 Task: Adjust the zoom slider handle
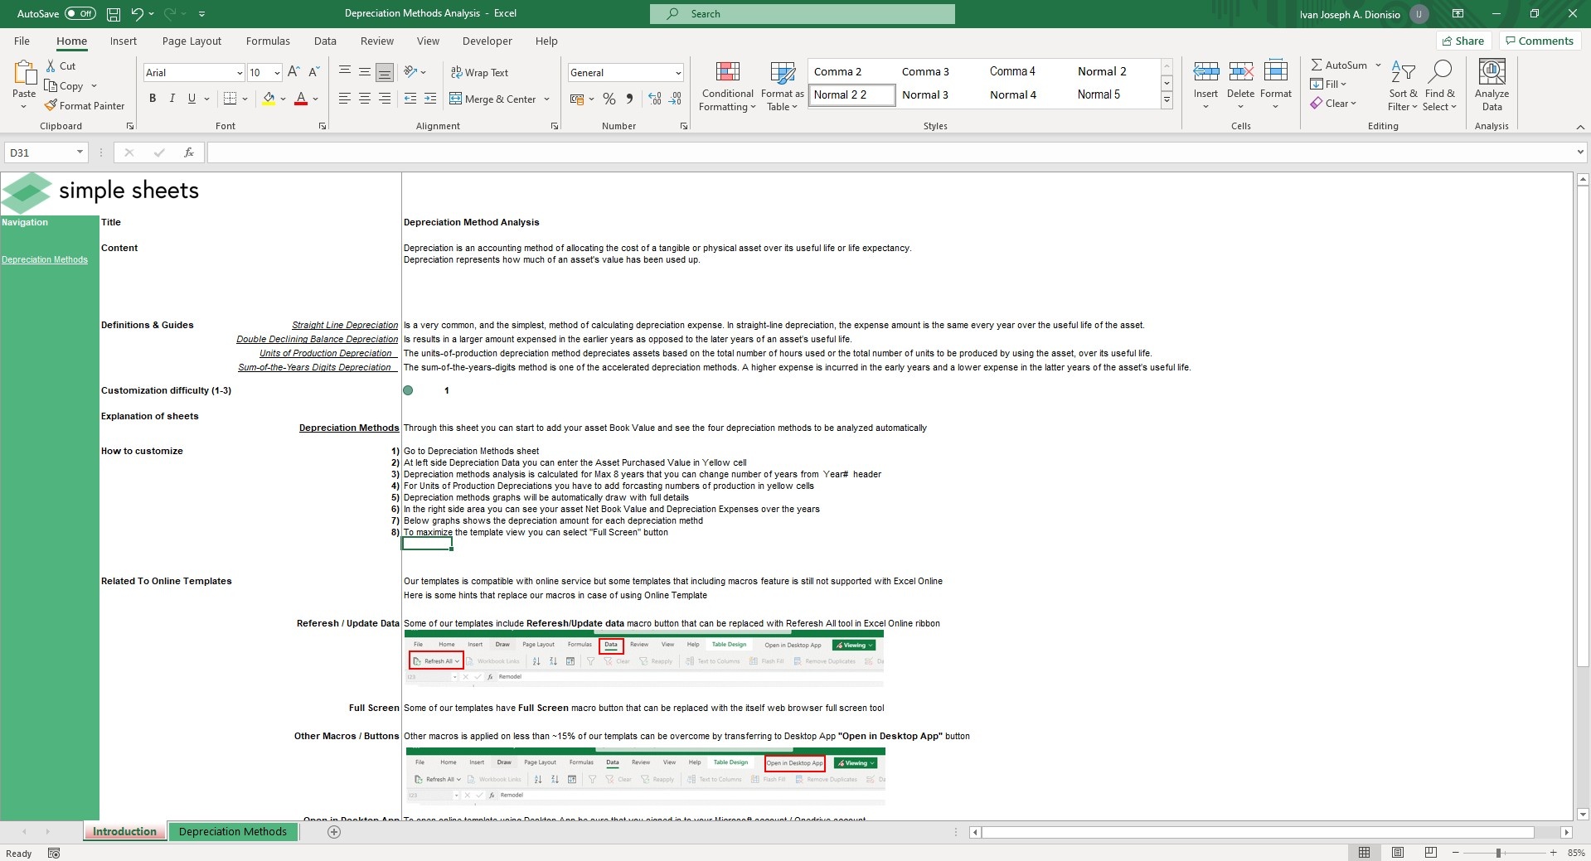pyautogui.click(x=1498, y=853)
